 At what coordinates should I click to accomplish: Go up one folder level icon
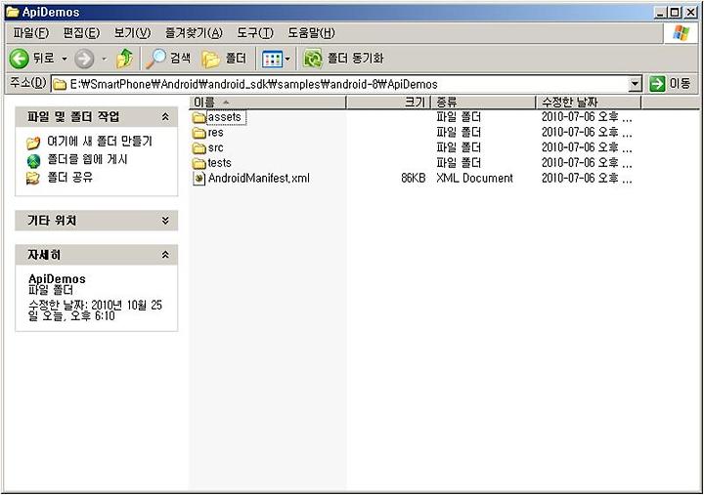tap(124, 59)
